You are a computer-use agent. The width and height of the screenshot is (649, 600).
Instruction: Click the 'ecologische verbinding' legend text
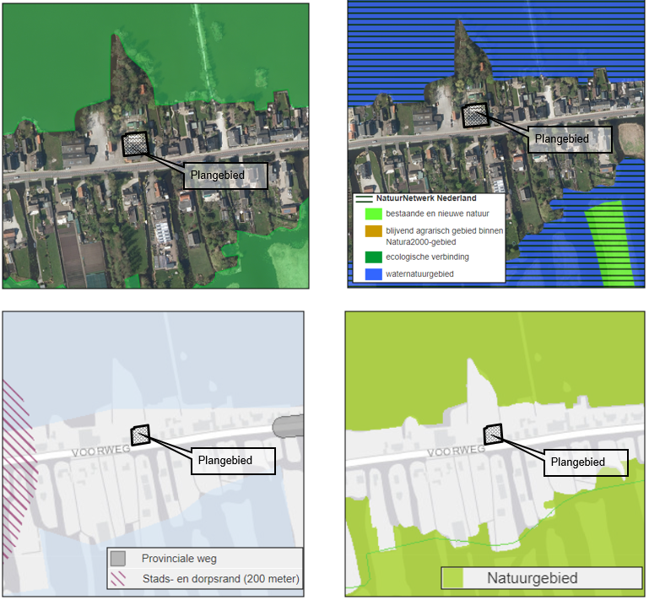tap(427, 257)
